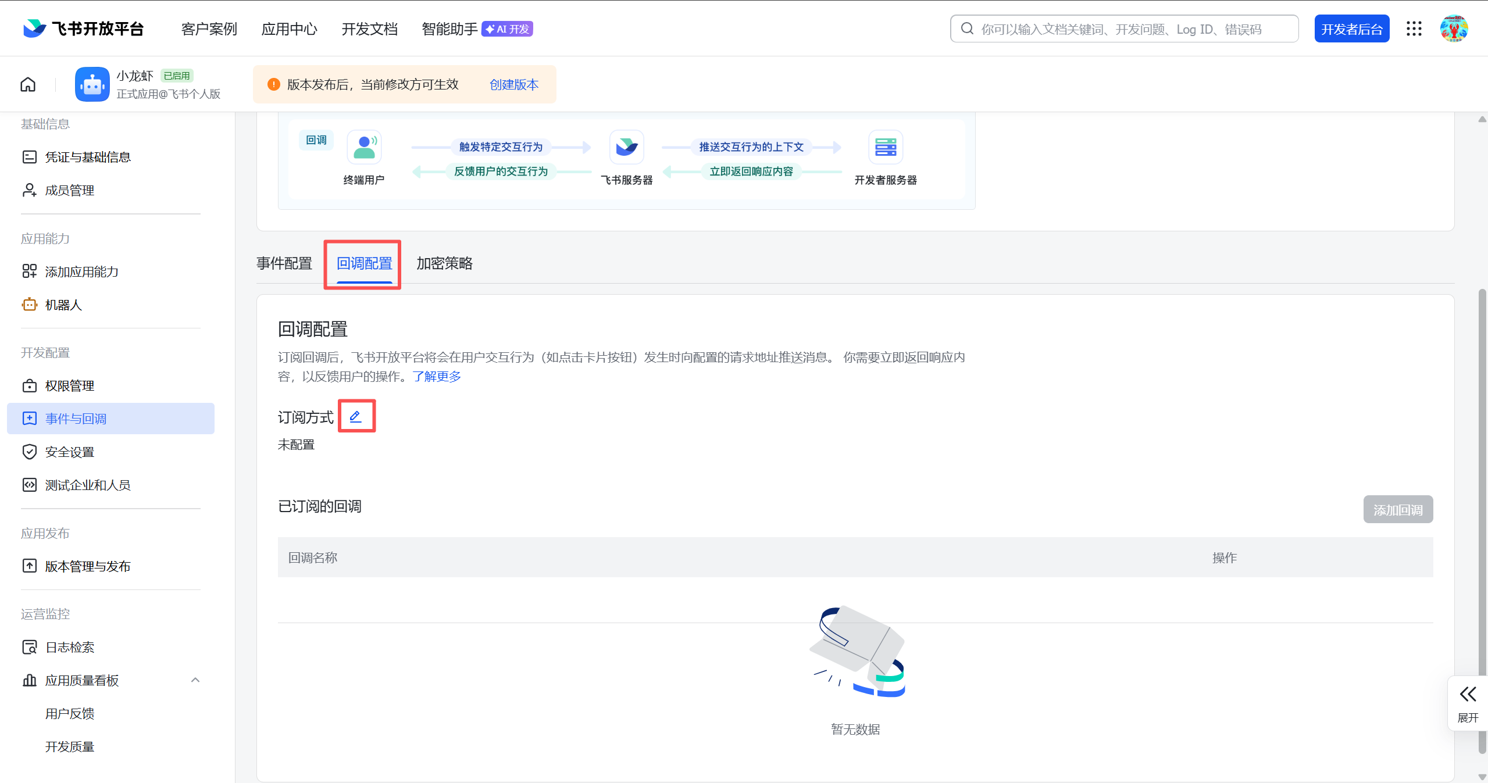Open 机器人 from the sidebar

tap(63, 305)
